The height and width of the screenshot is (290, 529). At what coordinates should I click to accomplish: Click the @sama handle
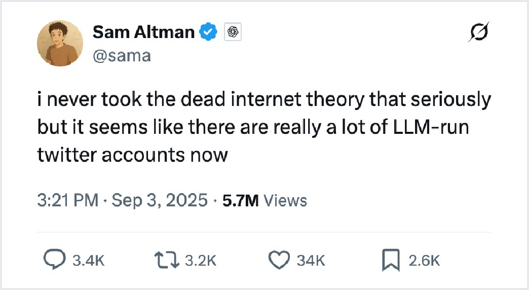tap(122, 55)
